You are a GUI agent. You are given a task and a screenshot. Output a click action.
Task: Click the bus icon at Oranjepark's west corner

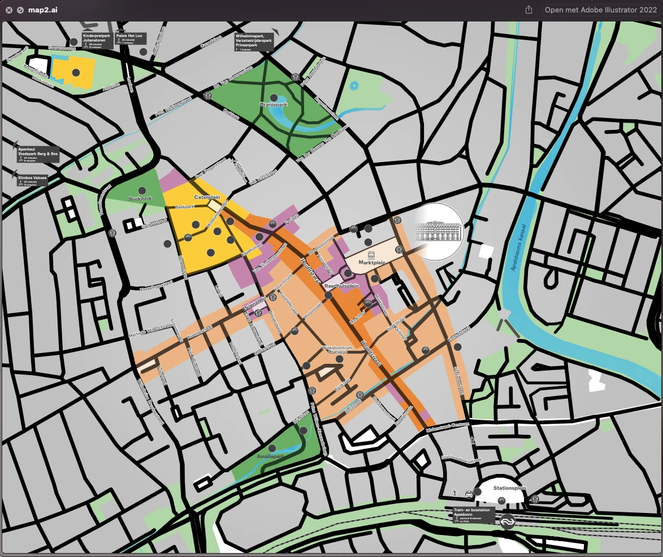207,95
